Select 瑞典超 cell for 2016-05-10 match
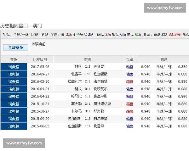This screenshot has height=151, width=189. pos(14,82)
